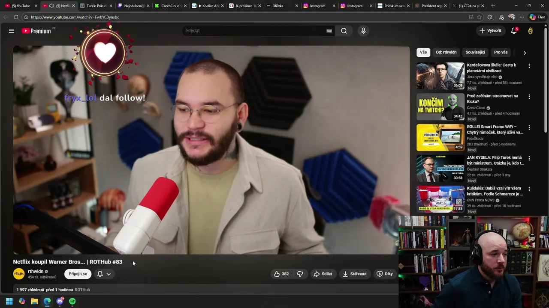Viewport: 549px width, 308px height.
Task: Open the on-screen keyboard icon in search
Action: [x=329, y=31]
